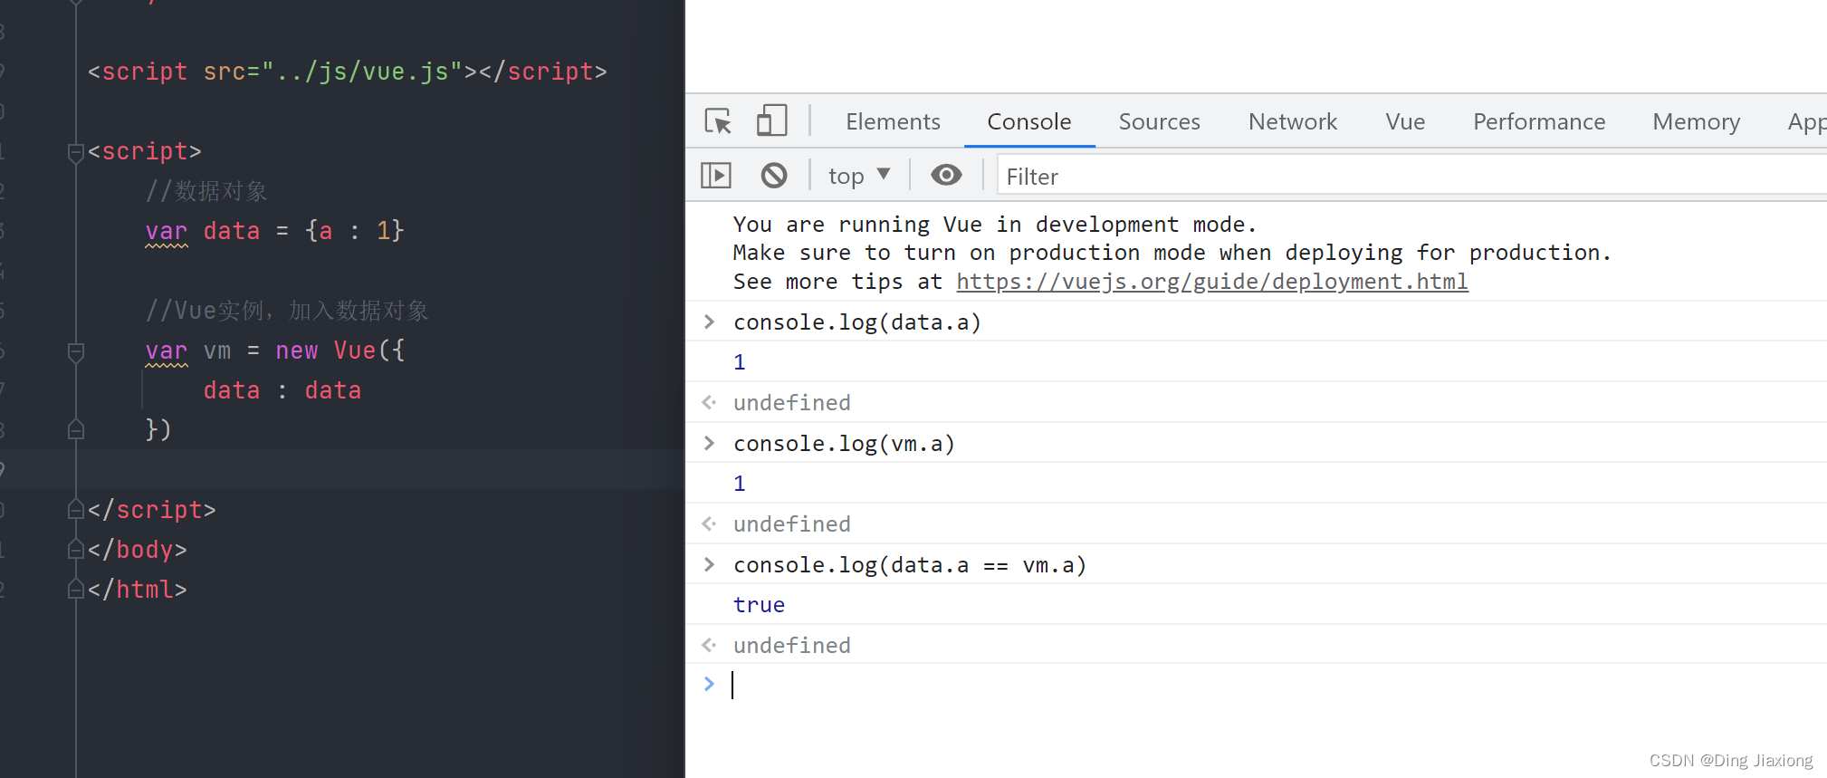Switch to the Elements tab
Image resolution: width=1827 pixels, height=778 pixels.
click(x=893, y=121)
